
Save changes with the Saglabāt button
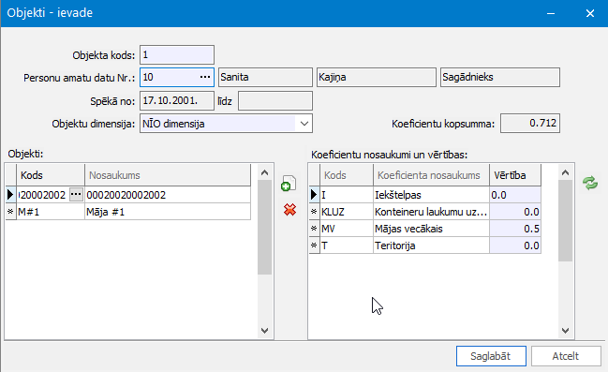tap(491, 356)
